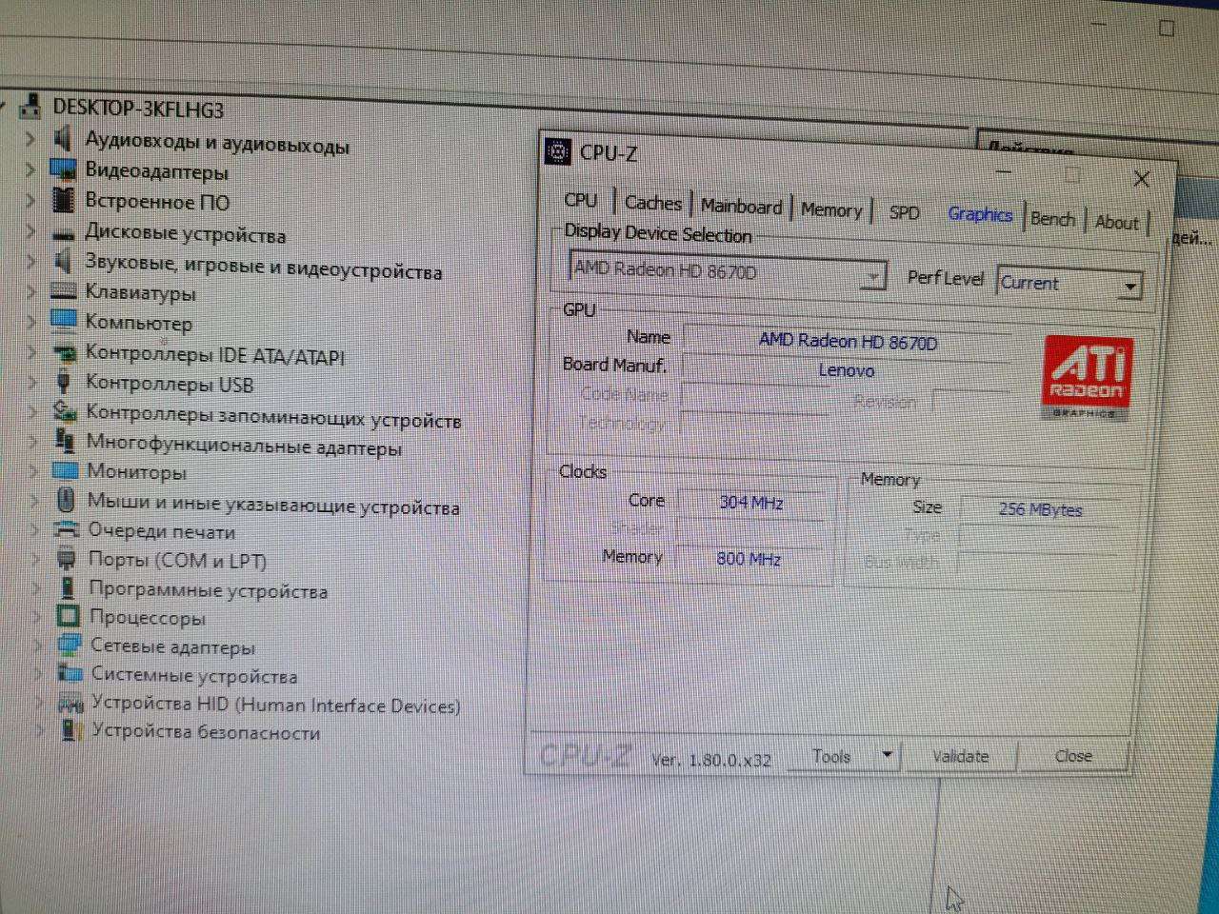Switch to the CPU tab
Screen dimensions: 1219x914
(581, 200)
